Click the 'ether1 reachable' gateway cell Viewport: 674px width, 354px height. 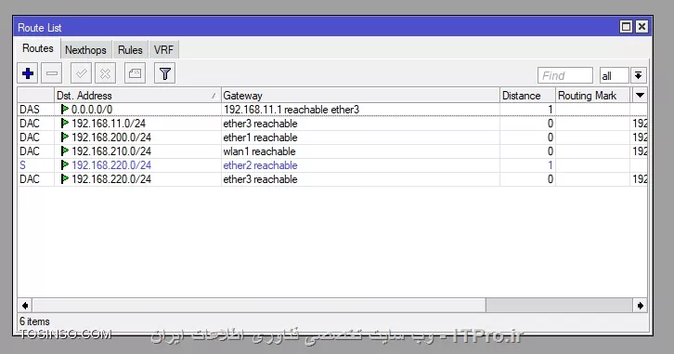(x=360, y=138)
